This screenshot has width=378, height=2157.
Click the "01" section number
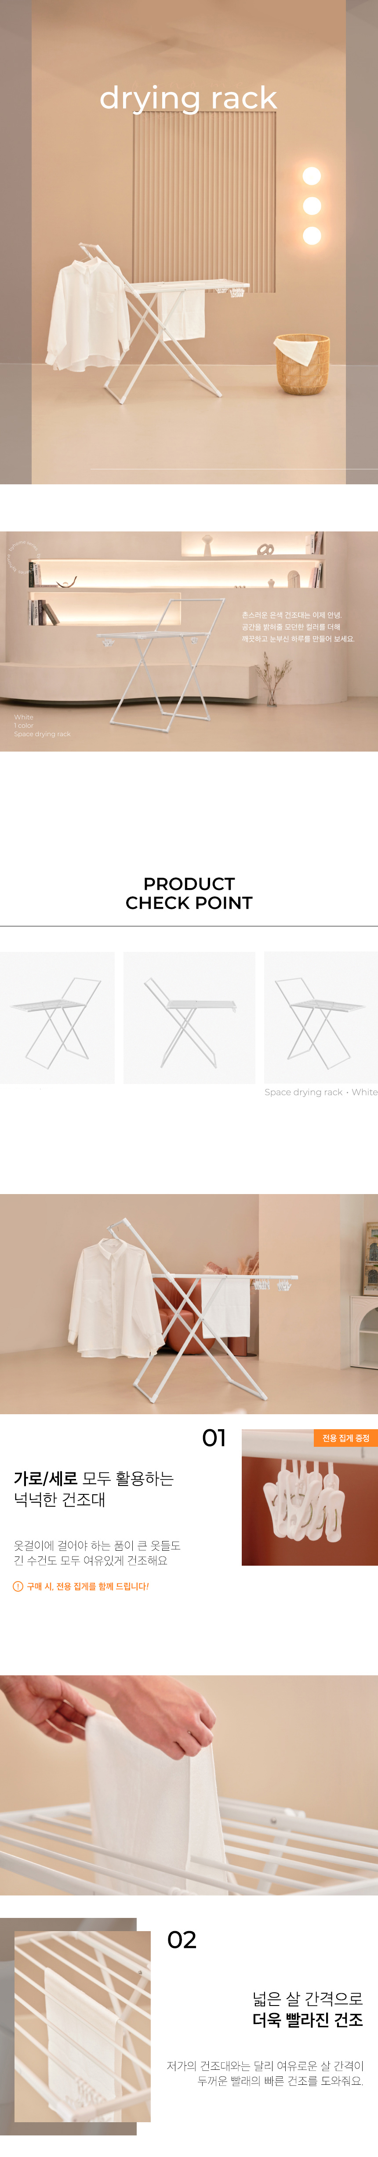tap(214, 1438)
